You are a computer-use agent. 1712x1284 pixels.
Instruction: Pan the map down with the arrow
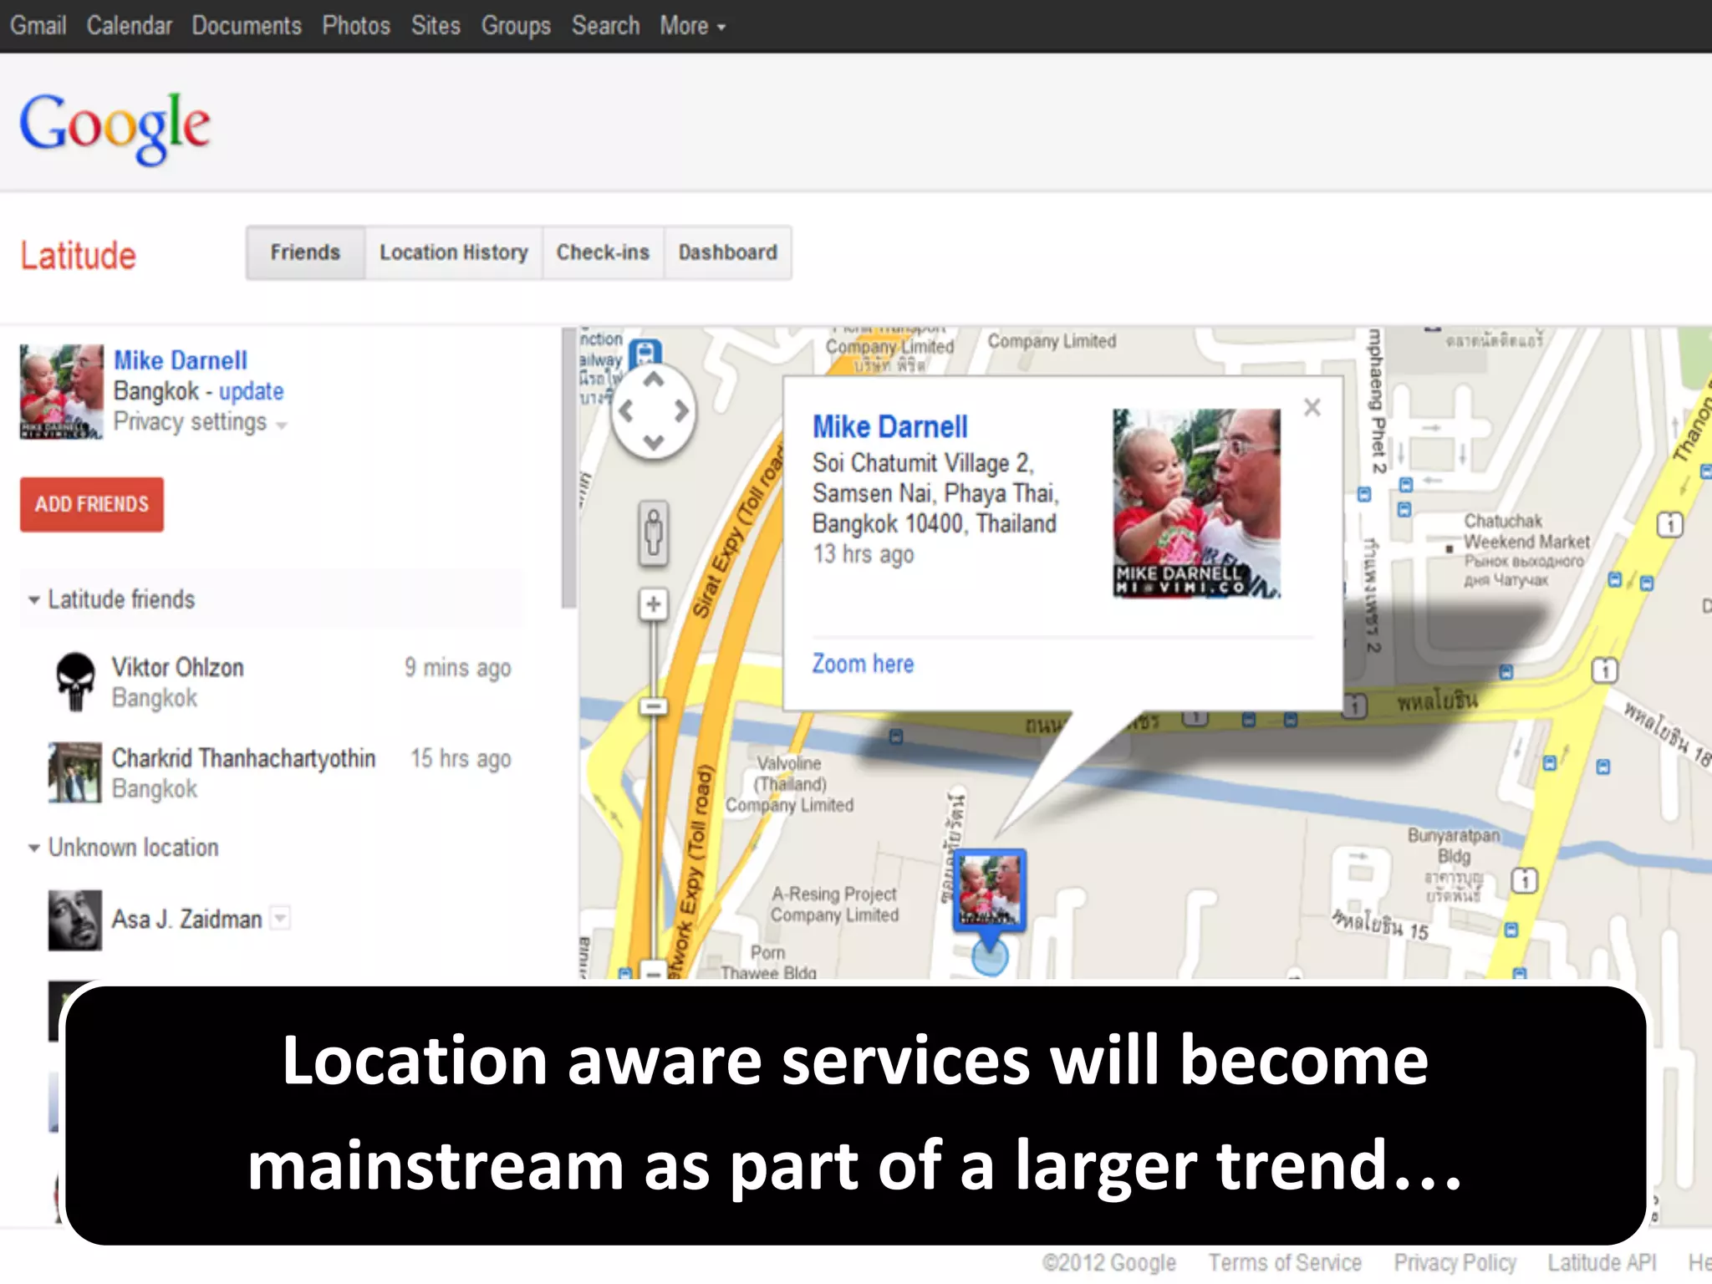(654, 441)
